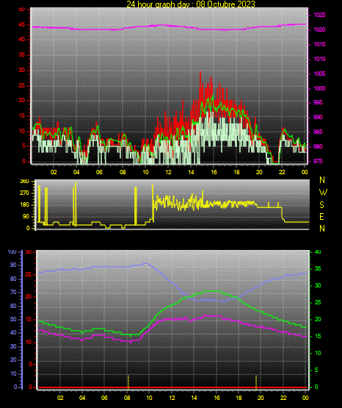
Task: Click the W compass direction label
Action: point(323,193)
